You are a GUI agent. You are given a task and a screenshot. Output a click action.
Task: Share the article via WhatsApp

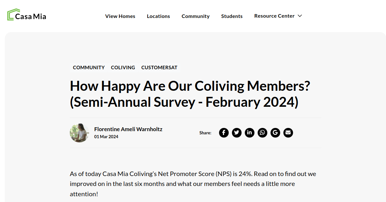(x=262, y=133)
